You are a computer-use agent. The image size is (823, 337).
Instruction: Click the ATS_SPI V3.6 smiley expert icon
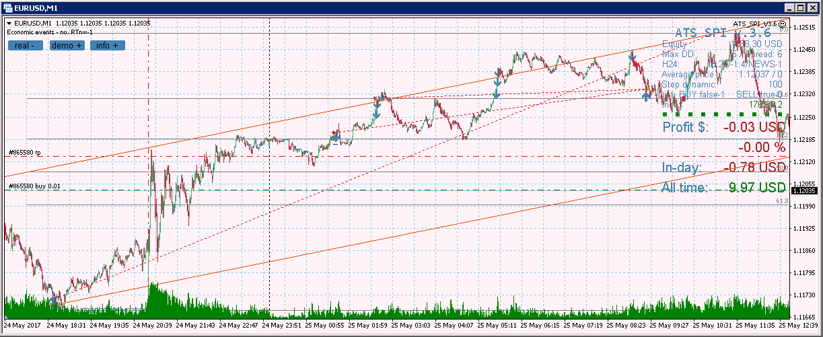[x=783, y=24]
